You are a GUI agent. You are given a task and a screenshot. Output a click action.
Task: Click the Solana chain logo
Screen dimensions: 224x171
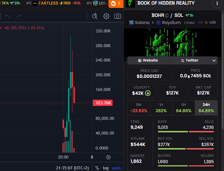coord(131,23)
